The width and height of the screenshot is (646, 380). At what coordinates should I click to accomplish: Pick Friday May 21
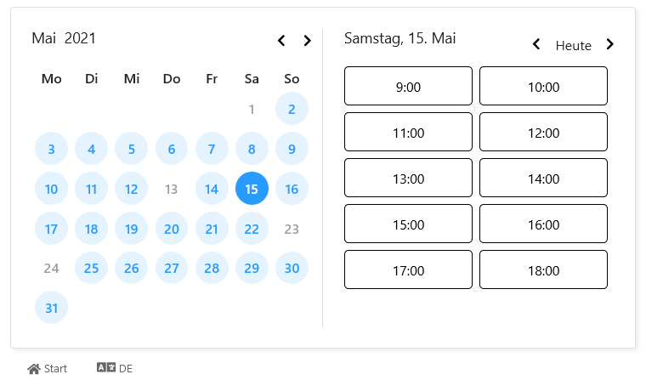(212, 229)
